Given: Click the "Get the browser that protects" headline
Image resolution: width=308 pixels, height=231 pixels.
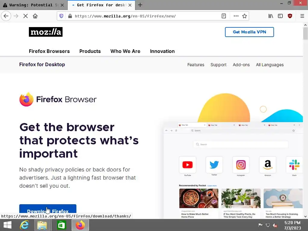Looking at the screenshot, I should [x=79, y=140].
